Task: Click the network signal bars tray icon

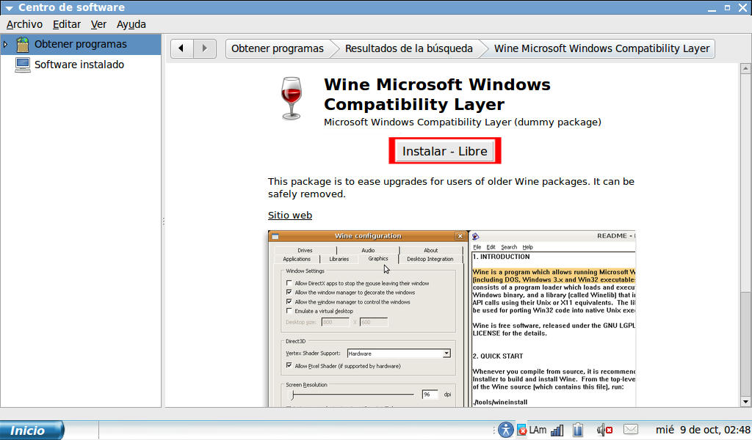Action: [x=557, y=430]
